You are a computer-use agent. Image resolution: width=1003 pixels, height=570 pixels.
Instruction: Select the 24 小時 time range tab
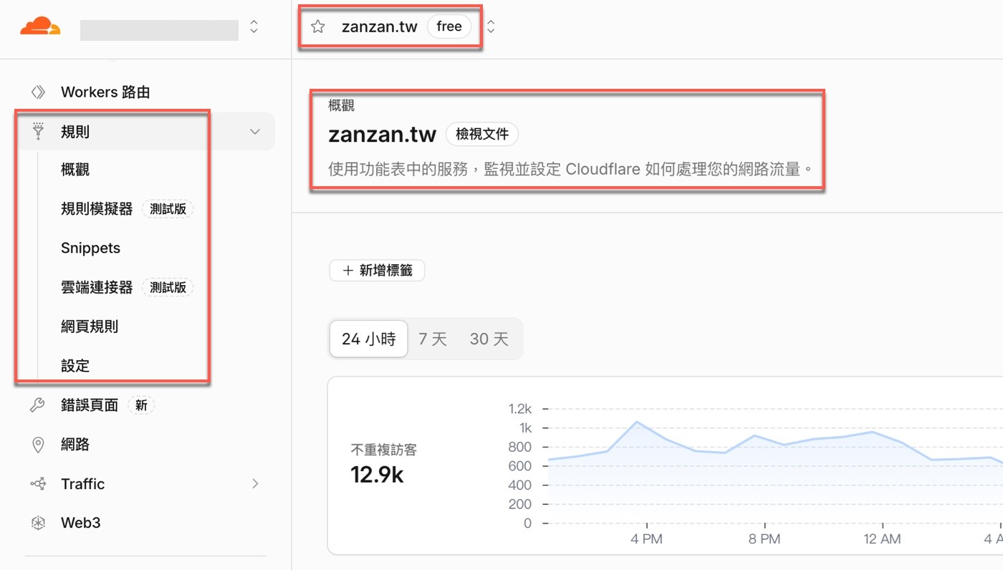(369, 339)
